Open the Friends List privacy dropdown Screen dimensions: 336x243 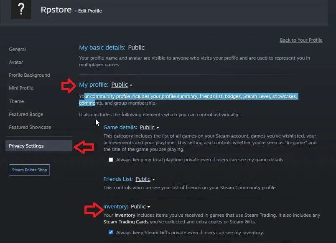pyautogui.click(x=145, y=179)
